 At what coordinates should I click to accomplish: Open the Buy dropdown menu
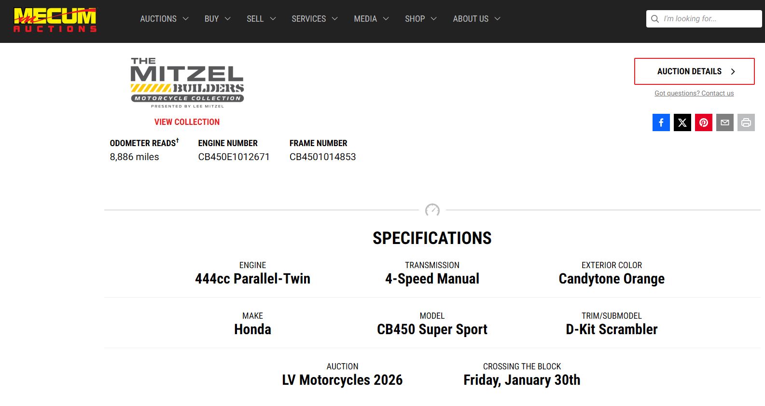click(217, 19)
